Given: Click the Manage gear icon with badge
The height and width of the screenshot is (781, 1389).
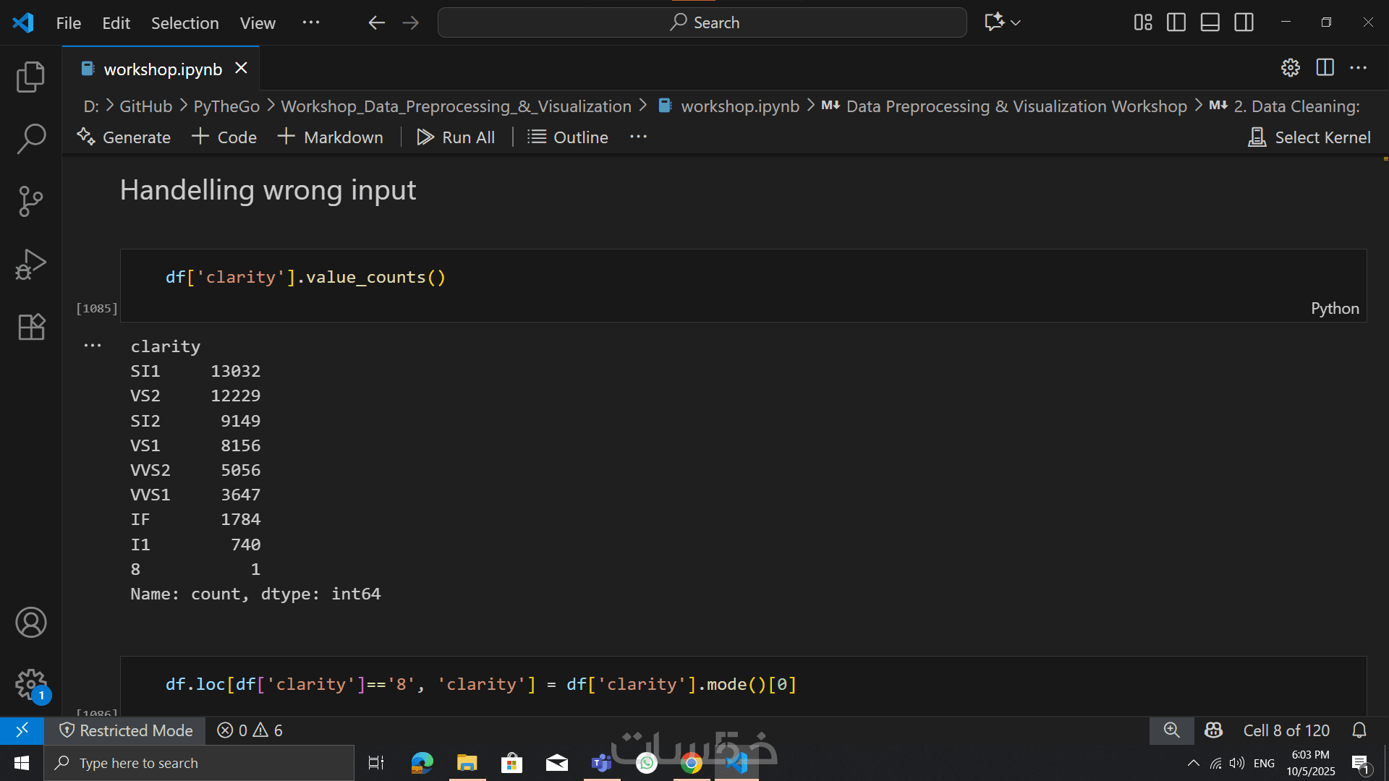Looking at the screenshot, I should point(30,684).
